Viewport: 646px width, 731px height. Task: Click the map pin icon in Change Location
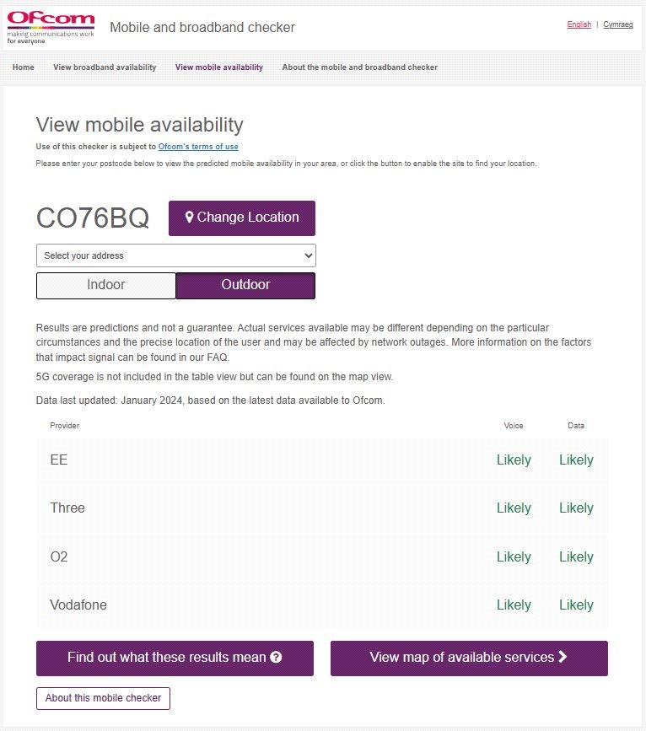point(190,218)
